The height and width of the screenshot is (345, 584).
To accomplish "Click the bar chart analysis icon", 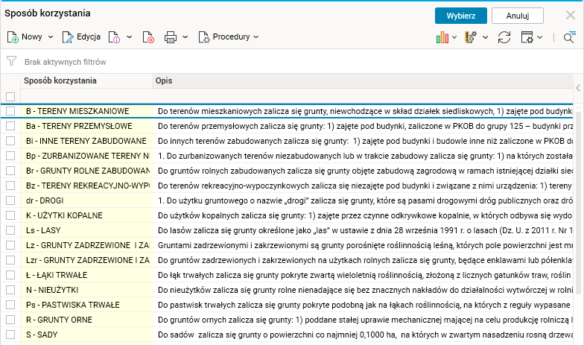I will (x=442, y=37).
